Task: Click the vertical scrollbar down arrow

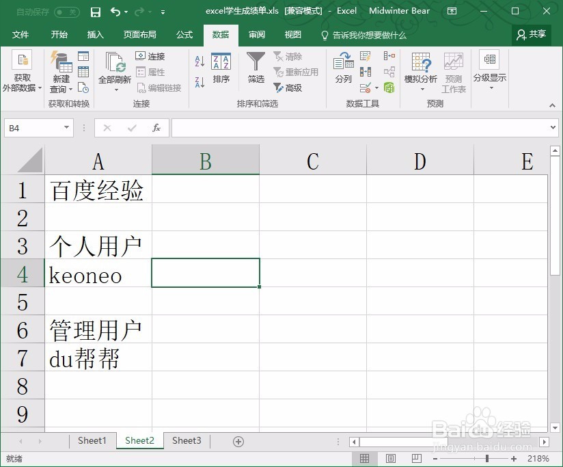Action: pos(555,428)
